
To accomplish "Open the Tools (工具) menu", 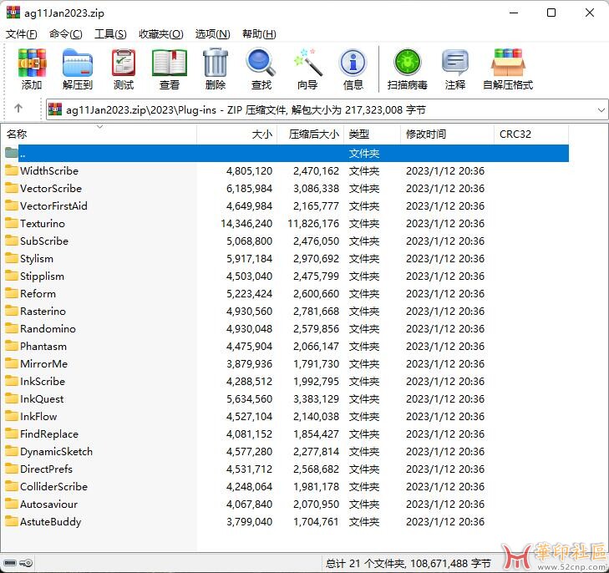I will [110, 34].
